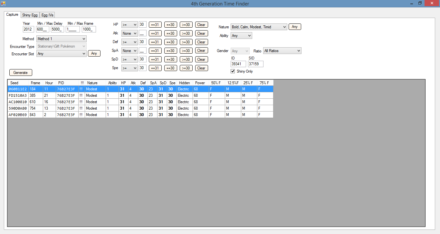Screen dimensions: 440x234
Task: Click the Generate button
Action: point(21,73)
